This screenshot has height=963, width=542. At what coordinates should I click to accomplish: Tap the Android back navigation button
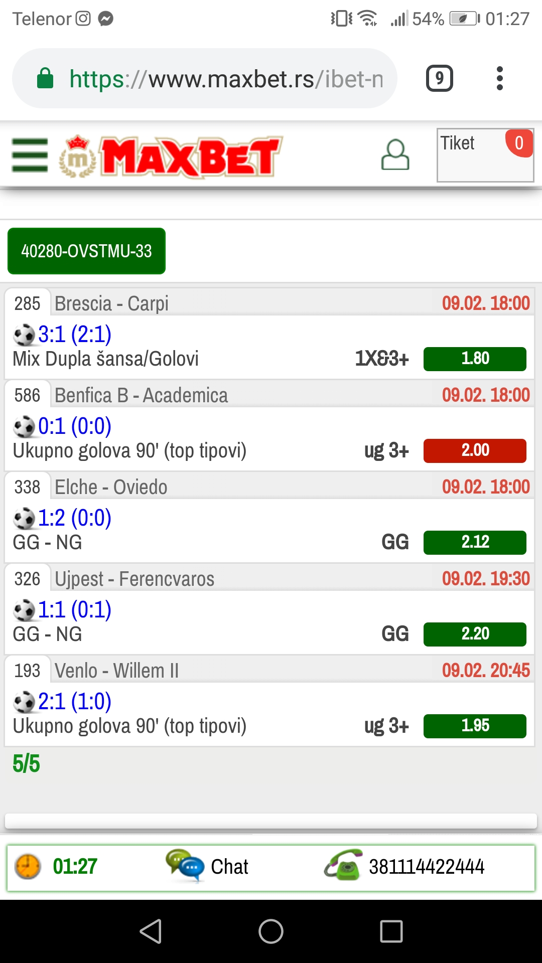151,931
